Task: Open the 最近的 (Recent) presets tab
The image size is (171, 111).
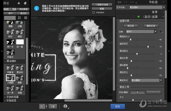Action: [23, 13]
